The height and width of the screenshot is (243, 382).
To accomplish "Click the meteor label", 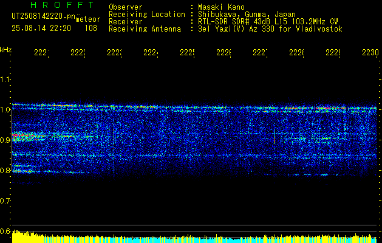I will click(x=88, y=19).
